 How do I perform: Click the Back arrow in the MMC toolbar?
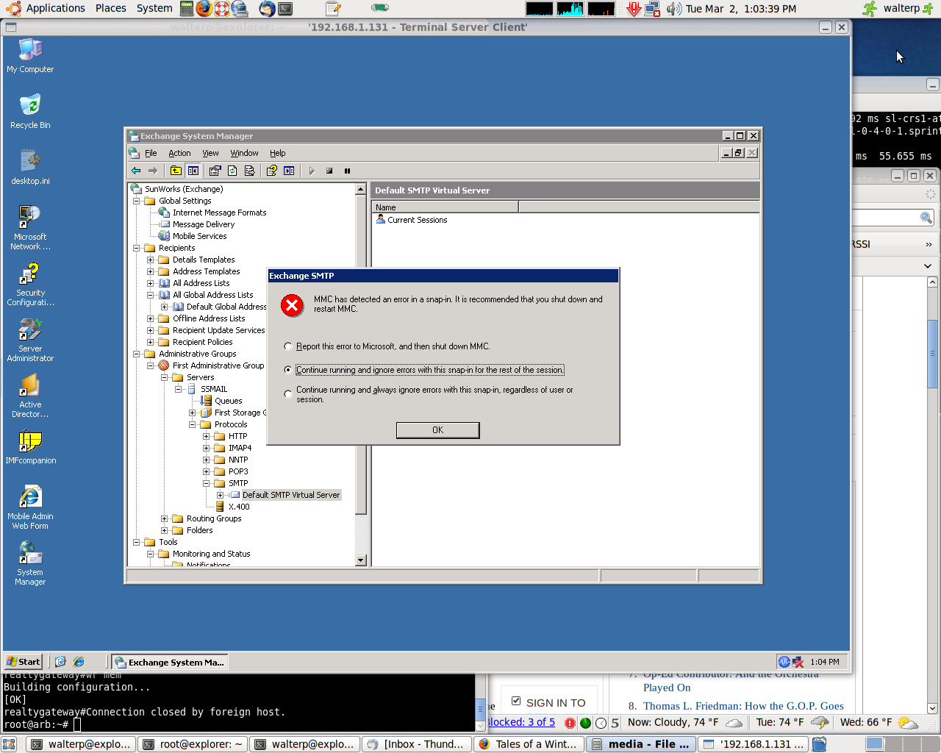pyautogui.click(x=136, y=171)
